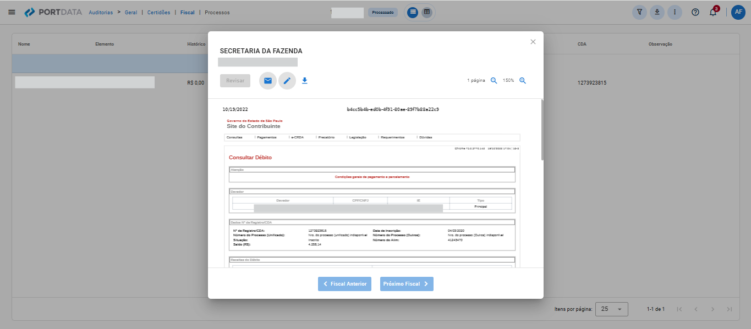Click the Processado status chip

tap(383, 12)
